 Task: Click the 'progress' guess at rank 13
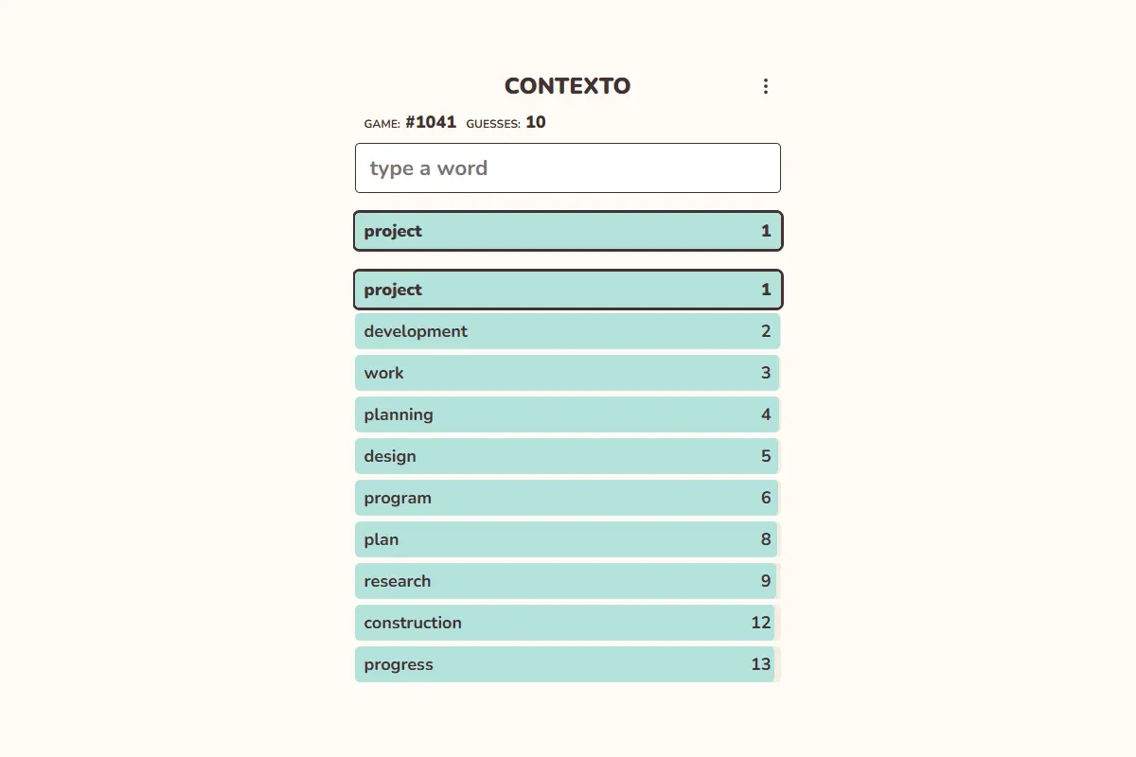[567, 664]
